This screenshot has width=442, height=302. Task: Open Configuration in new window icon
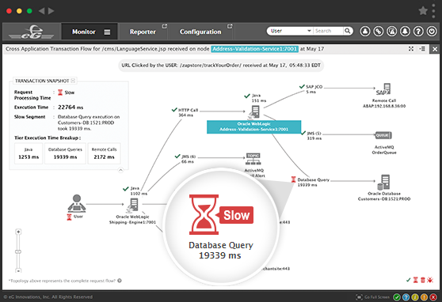(230, 26)
